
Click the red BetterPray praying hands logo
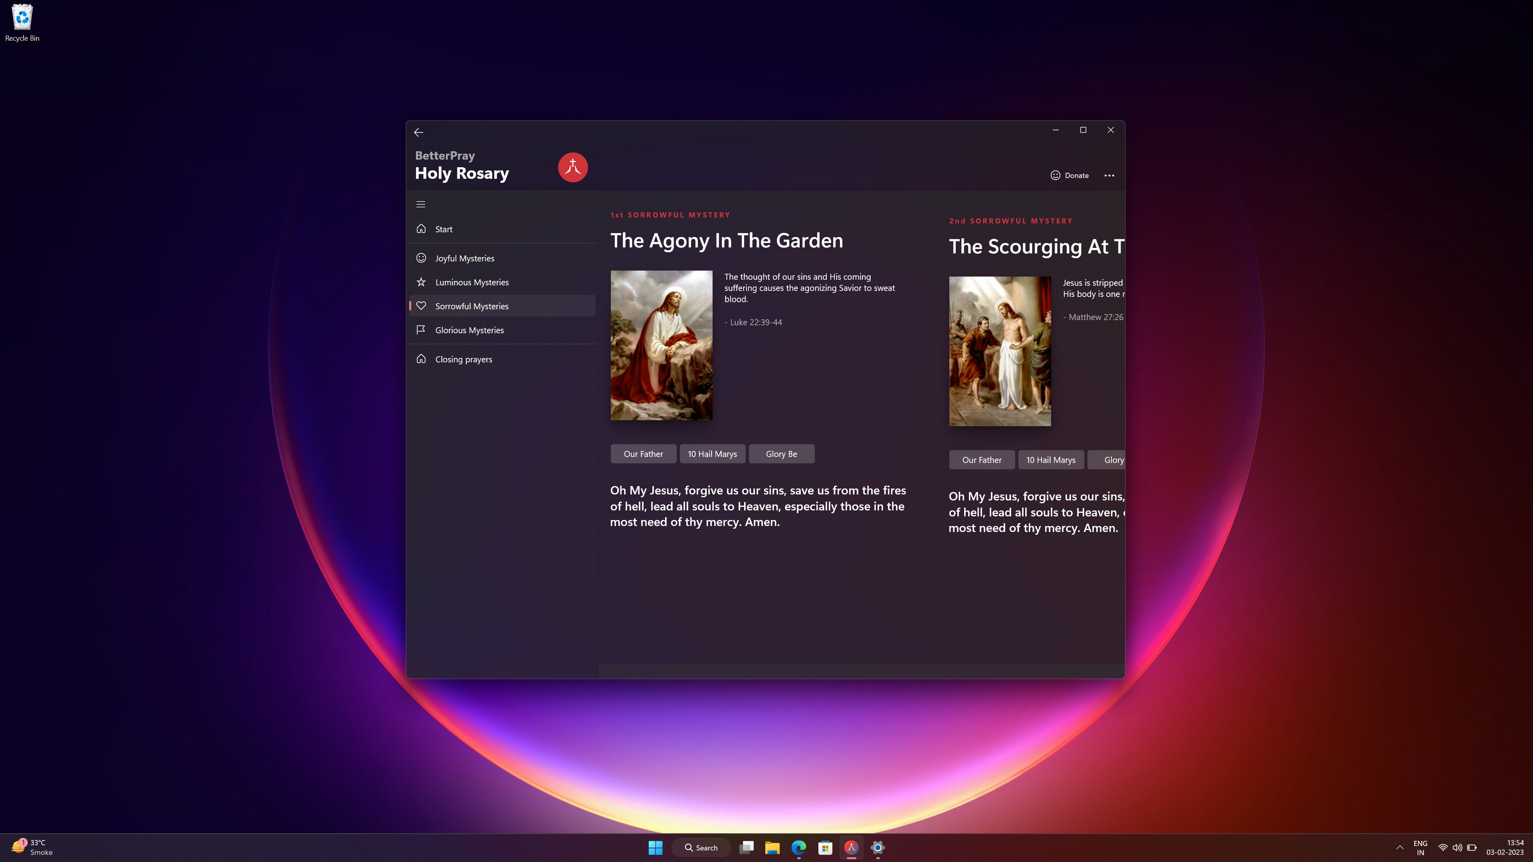coord(572,167)
